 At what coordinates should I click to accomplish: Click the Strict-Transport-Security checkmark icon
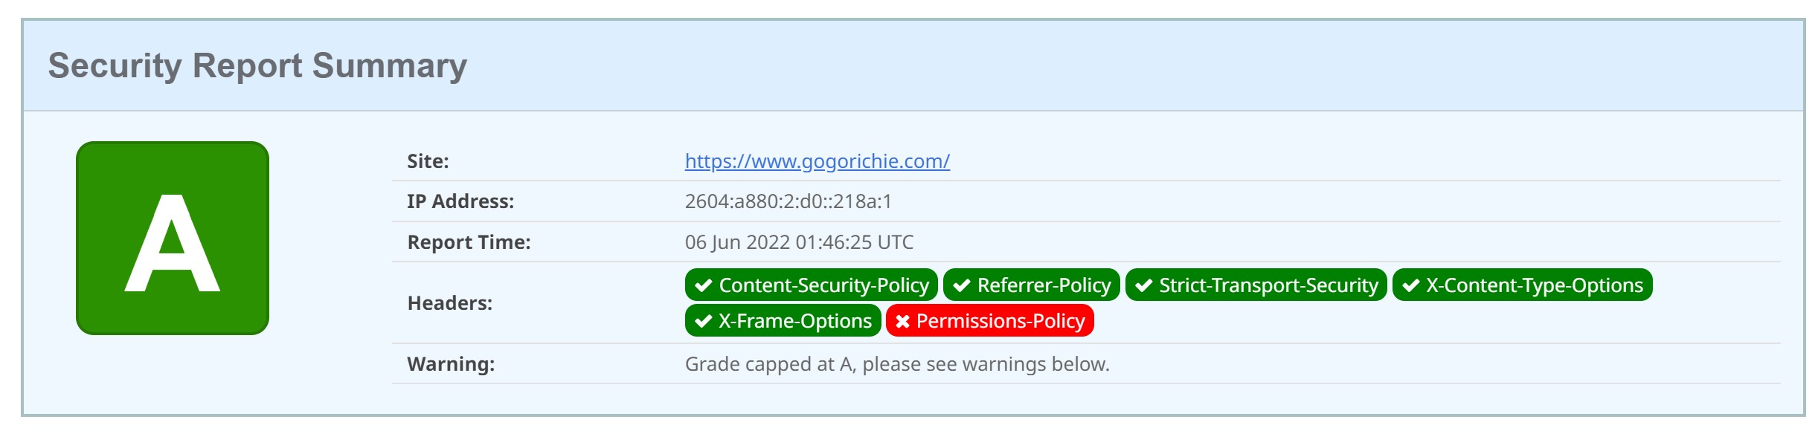click(1143, 285)
